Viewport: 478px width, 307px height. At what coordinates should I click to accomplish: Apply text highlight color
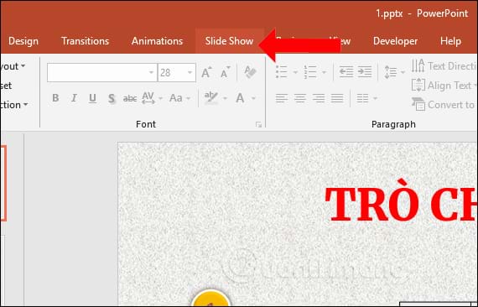pos(211,98)
